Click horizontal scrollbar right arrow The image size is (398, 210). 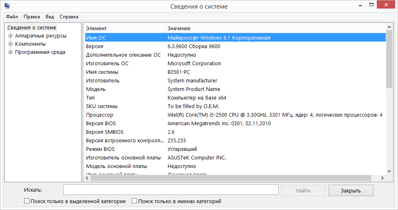click(x=382, y=178)
